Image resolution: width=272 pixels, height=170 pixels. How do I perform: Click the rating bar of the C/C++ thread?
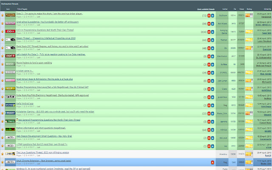(x=250, y=31)
